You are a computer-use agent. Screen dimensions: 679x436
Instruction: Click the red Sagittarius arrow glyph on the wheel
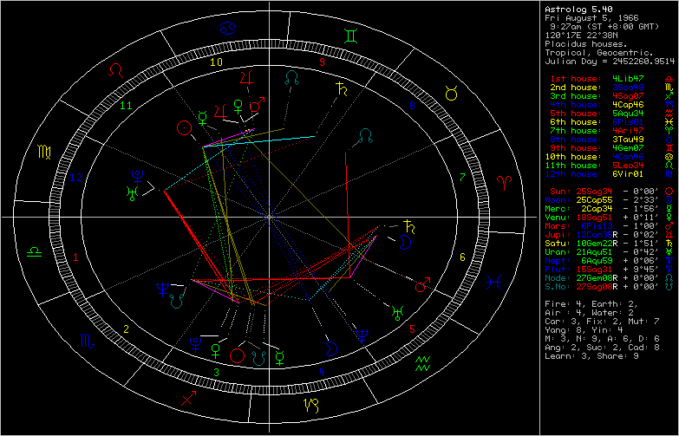click(x=188, y=398)
